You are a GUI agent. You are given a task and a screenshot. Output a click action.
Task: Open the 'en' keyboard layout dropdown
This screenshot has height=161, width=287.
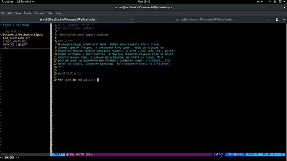coord(260,2)
